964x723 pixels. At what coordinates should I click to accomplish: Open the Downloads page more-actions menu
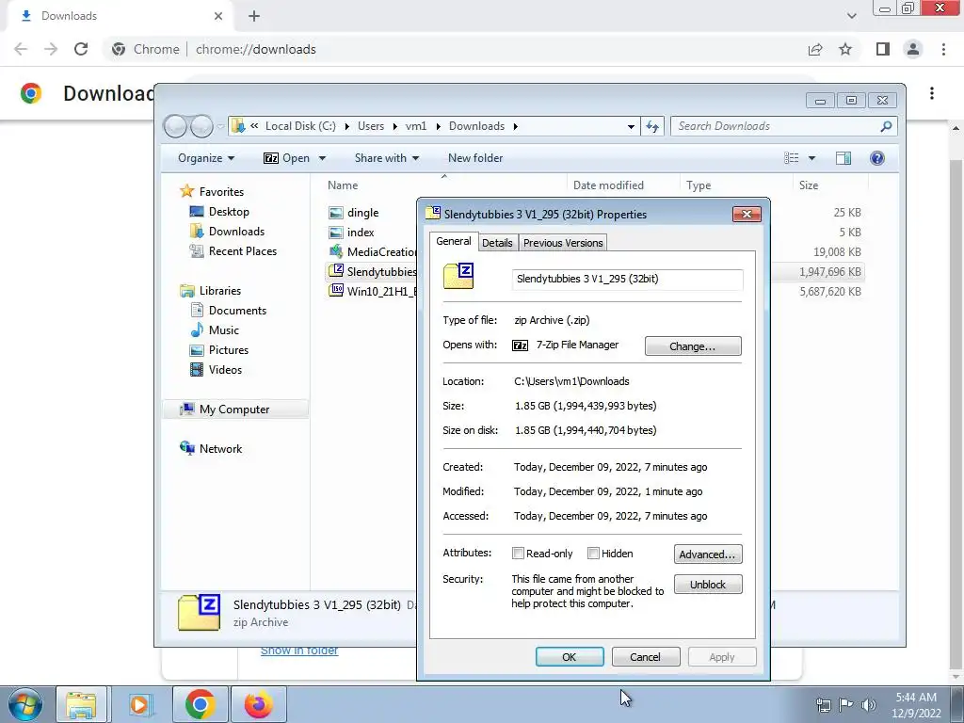coord(932,93)
